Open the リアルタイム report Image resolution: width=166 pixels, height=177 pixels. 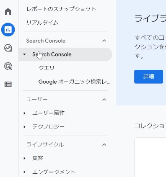42,23
